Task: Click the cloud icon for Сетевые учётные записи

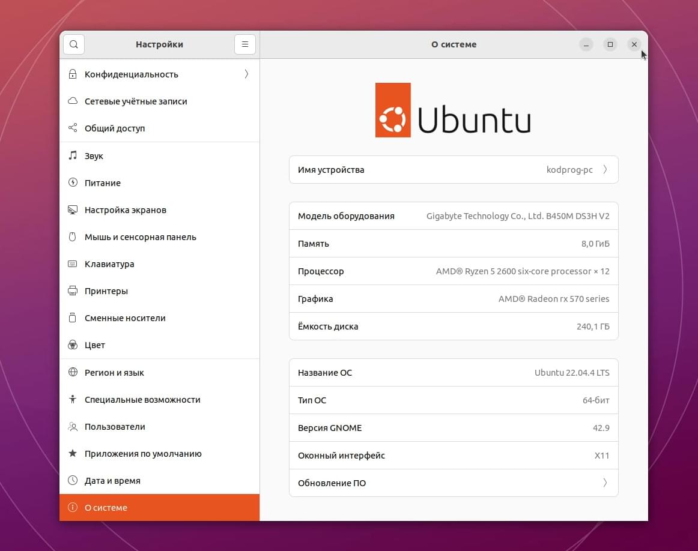Action: pyautogui.click(x=73, y=101)
